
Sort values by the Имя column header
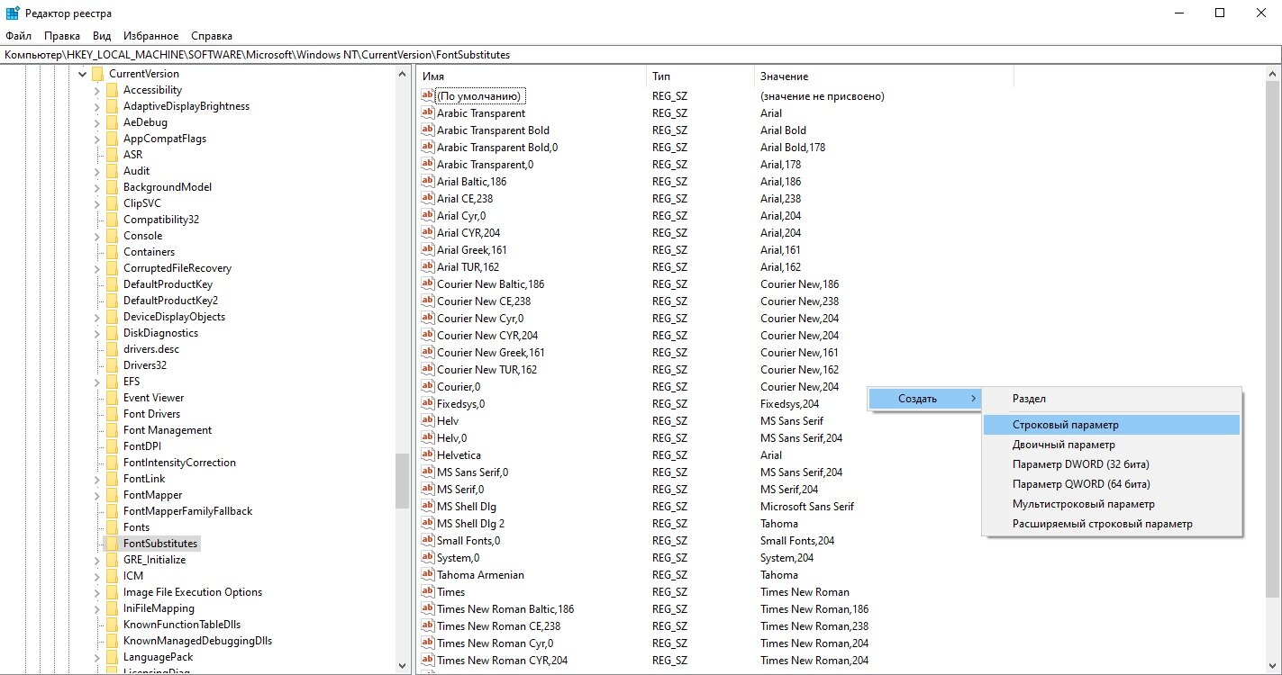(x=532, y=76)
